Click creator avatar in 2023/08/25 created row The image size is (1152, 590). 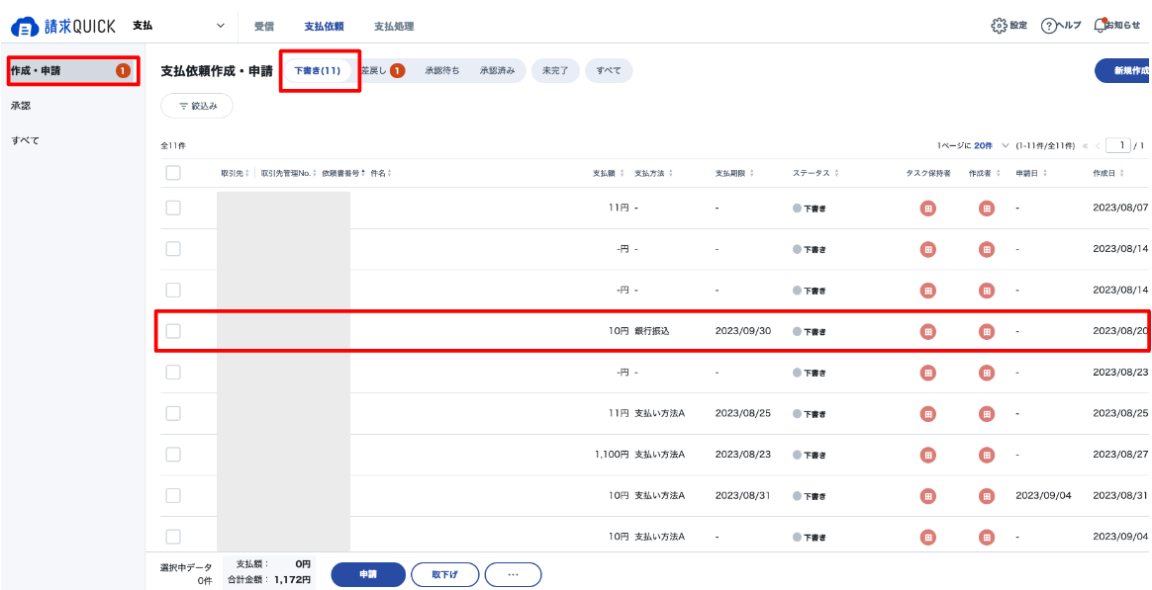click(x=986, y=414)
